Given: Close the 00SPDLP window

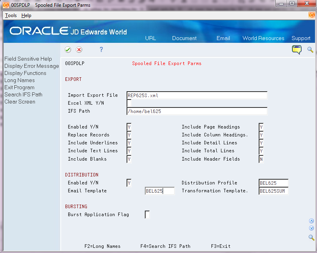Looking at the screenshot, I should pos(307,4).
